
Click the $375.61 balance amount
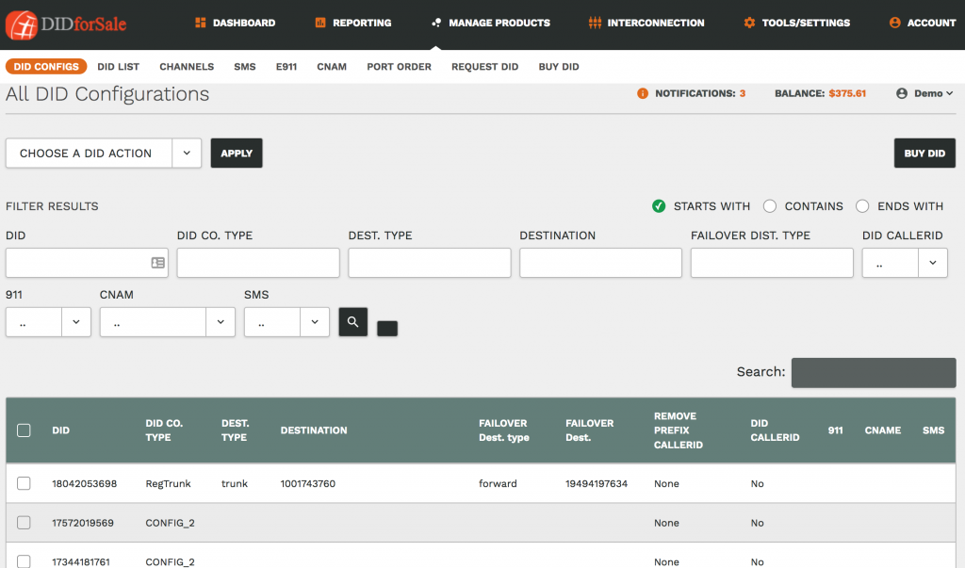pos(847,93)
